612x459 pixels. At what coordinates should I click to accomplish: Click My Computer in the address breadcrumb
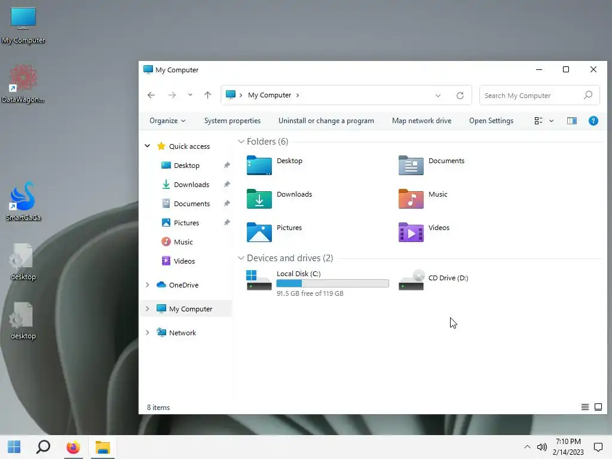click(x=270, y=95)
